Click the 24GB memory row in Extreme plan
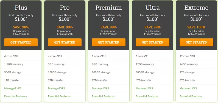Viewport: 218px width, 103px height. (x=196, y=64)
